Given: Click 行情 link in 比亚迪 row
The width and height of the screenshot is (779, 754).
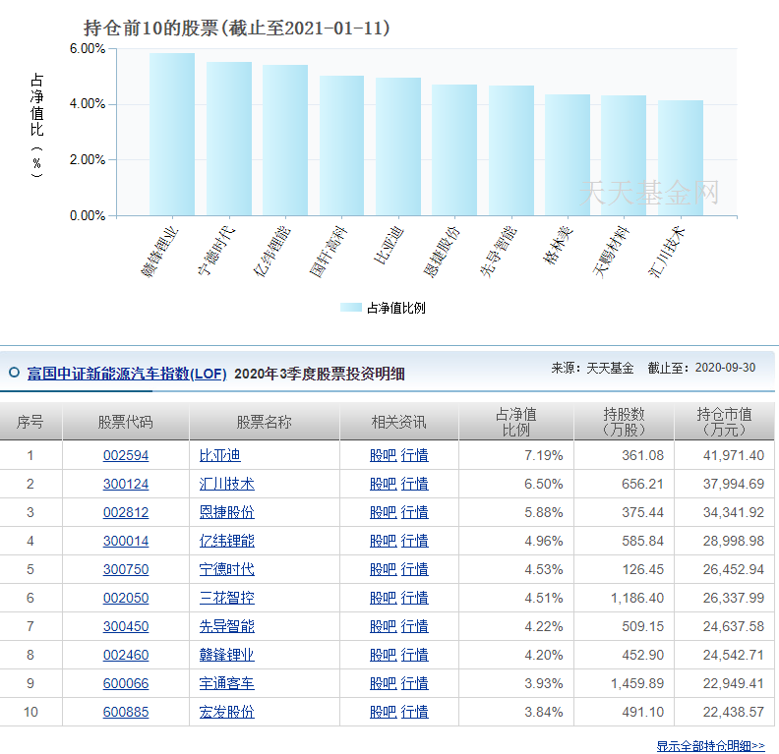Looking at the screenshot, I should [x=414, y=455].
